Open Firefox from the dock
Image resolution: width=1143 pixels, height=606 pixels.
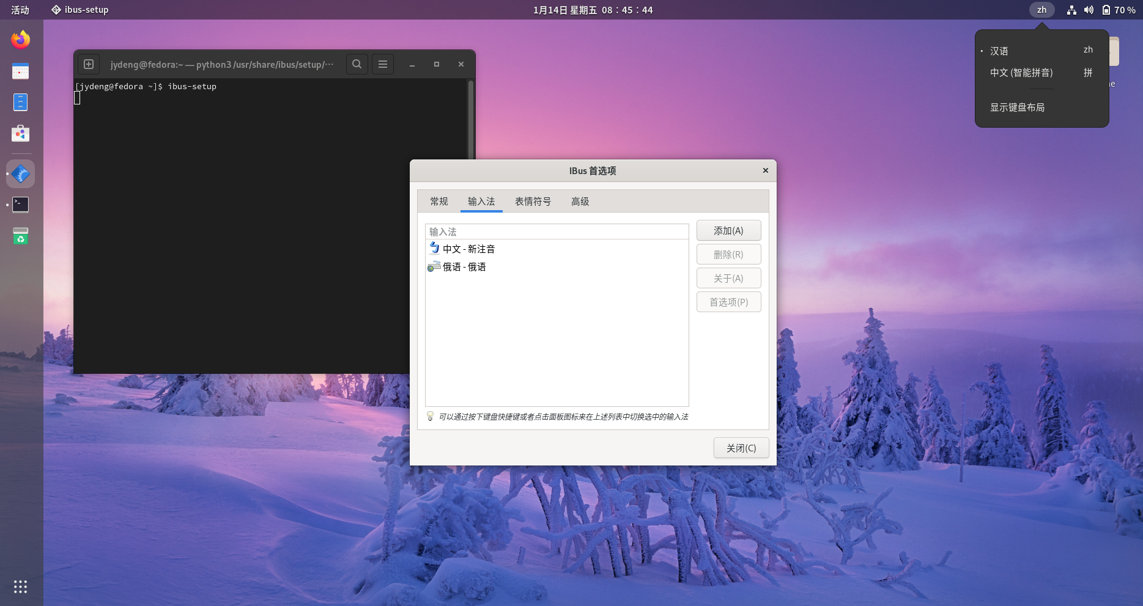pyautogui.click(x=20, y=39)
